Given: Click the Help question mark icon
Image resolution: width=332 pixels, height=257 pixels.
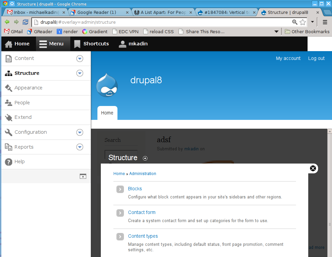Looking at the screenshot, I should pos(8,162).
